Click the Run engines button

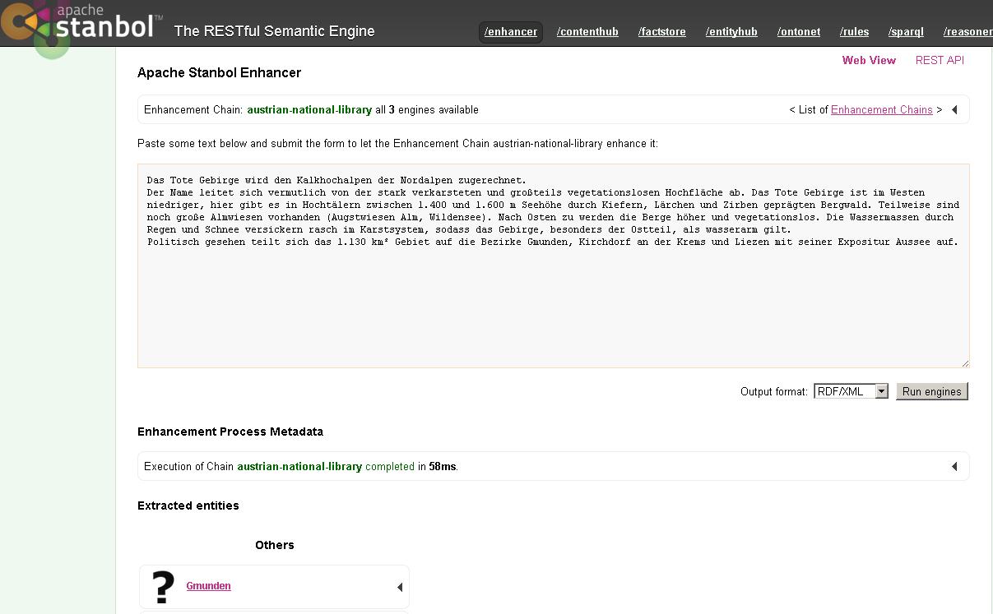tap(931, 391)
